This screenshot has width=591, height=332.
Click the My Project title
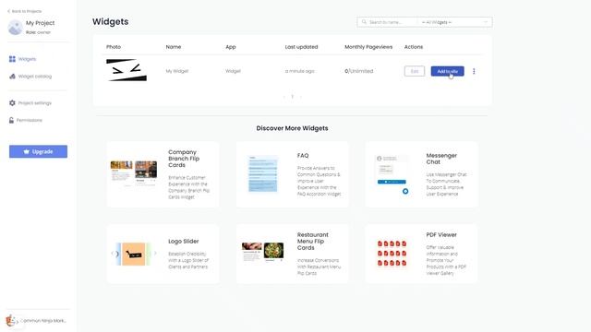41,23
